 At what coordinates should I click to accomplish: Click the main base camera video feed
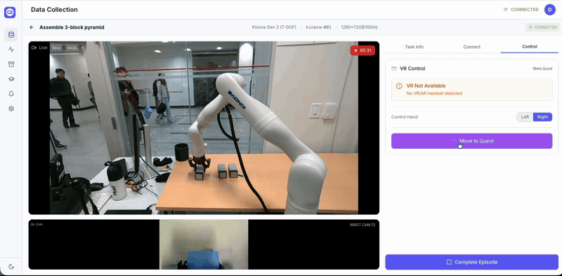204,128
